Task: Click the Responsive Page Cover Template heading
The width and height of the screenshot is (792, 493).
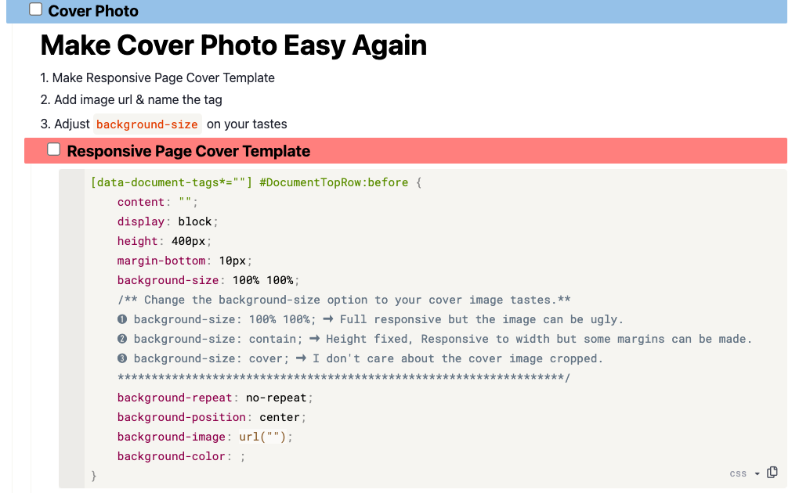Action: tap(188, 151)
